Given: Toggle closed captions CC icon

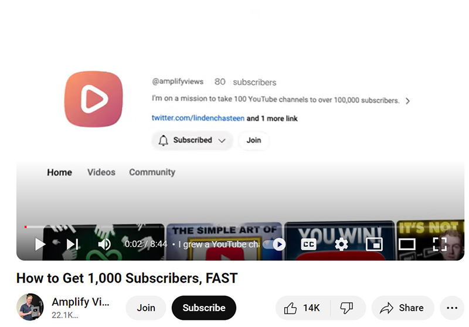Looking at the screenshot, I should [308, 244].
